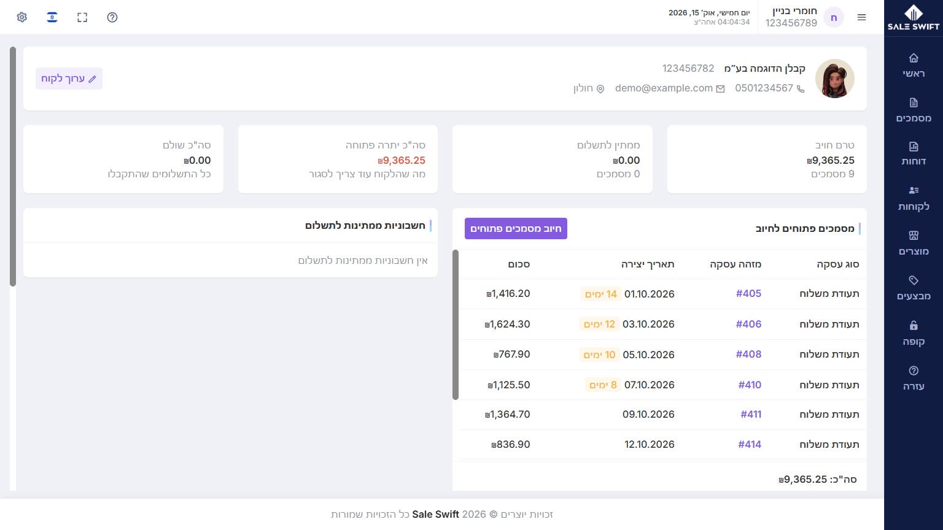Open transaction link #408
Viewport: 943px width, 530px height.
(x=748, y=355)
